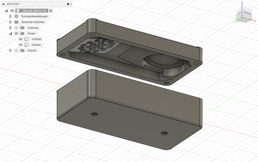The width and height of the screenshot is (258, 162).
Task: Select the Ursprung entry
Action: (33, 28)
